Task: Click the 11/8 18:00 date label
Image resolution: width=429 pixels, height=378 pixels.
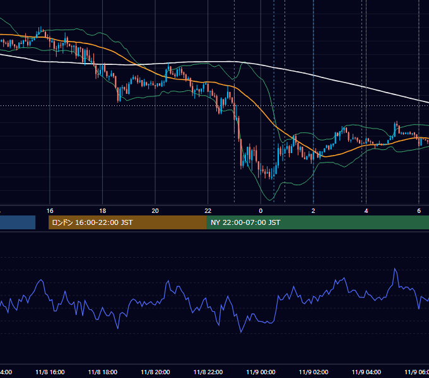Action: click(103, 372)
